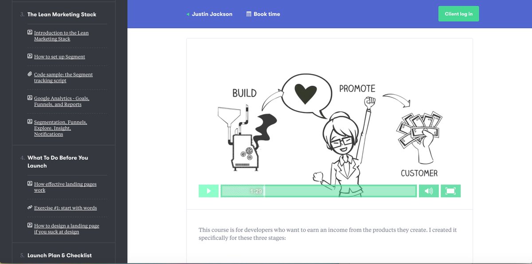This screenshot has width=532, height=264.
Task: Select The Lean Marketing Stack section heading
Action: tap(62, 15)
